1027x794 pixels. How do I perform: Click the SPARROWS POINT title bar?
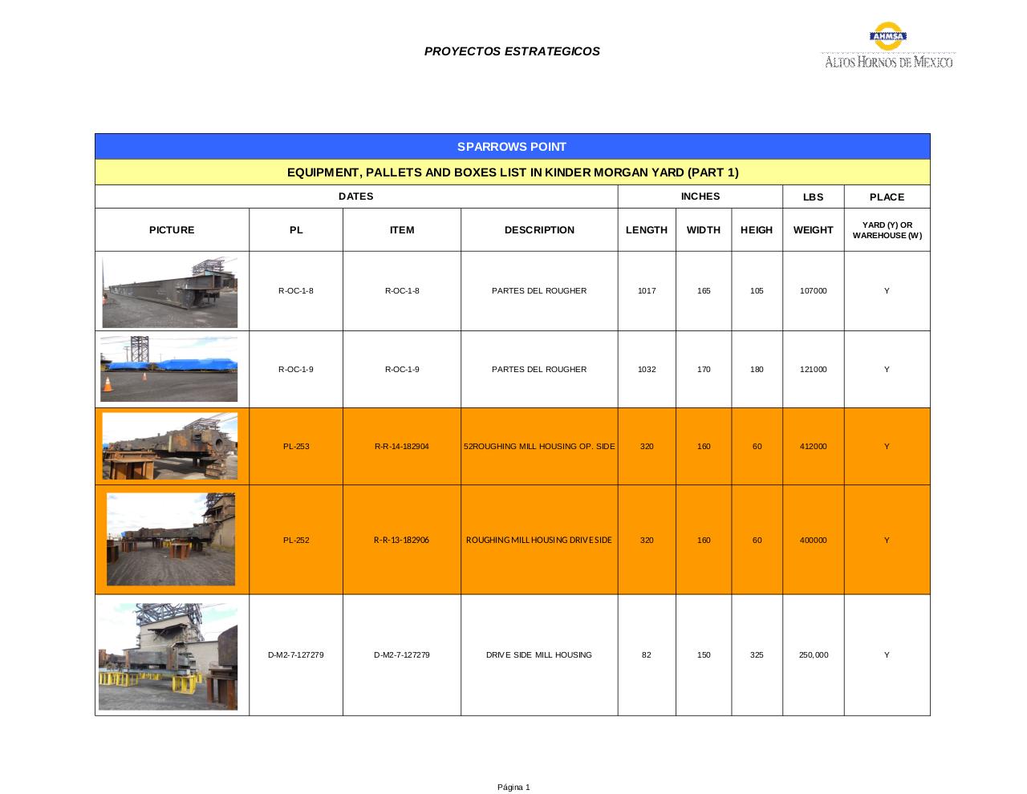513,147
